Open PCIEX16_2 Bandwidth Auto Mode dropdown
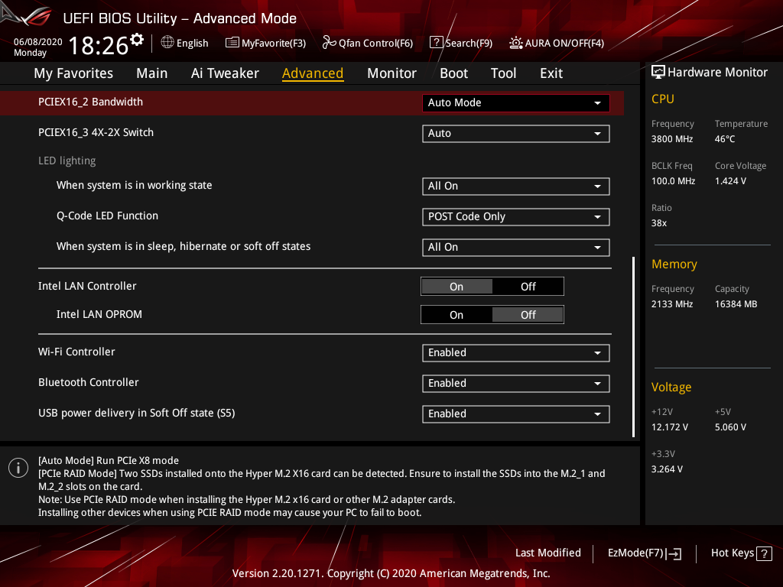This screenshot has height=587, width=783. click(x=516, y=103)
